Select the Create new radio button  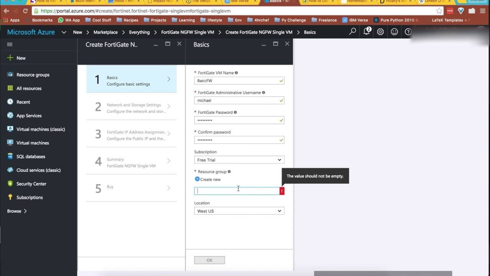point(197,179)
